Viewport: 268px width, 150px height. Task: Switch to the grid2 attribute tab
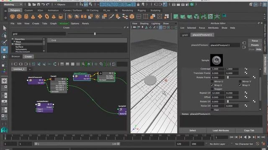point(185,35)
